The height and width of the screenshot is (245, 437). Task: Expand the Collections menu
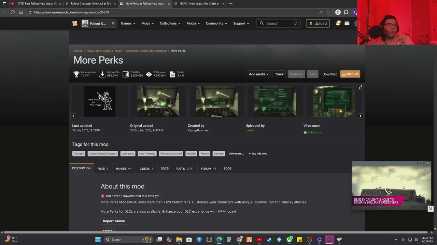pyautogui.click(x=170, y=23)
